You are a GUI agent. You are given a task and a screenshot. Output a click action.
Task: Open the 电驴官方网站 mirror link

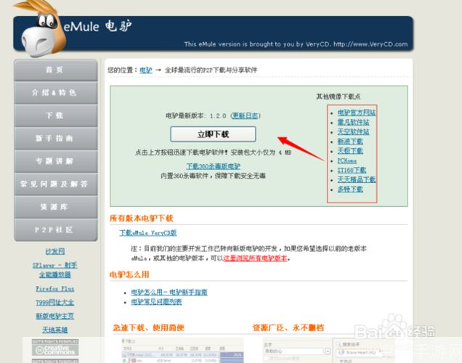pos(357,113)
